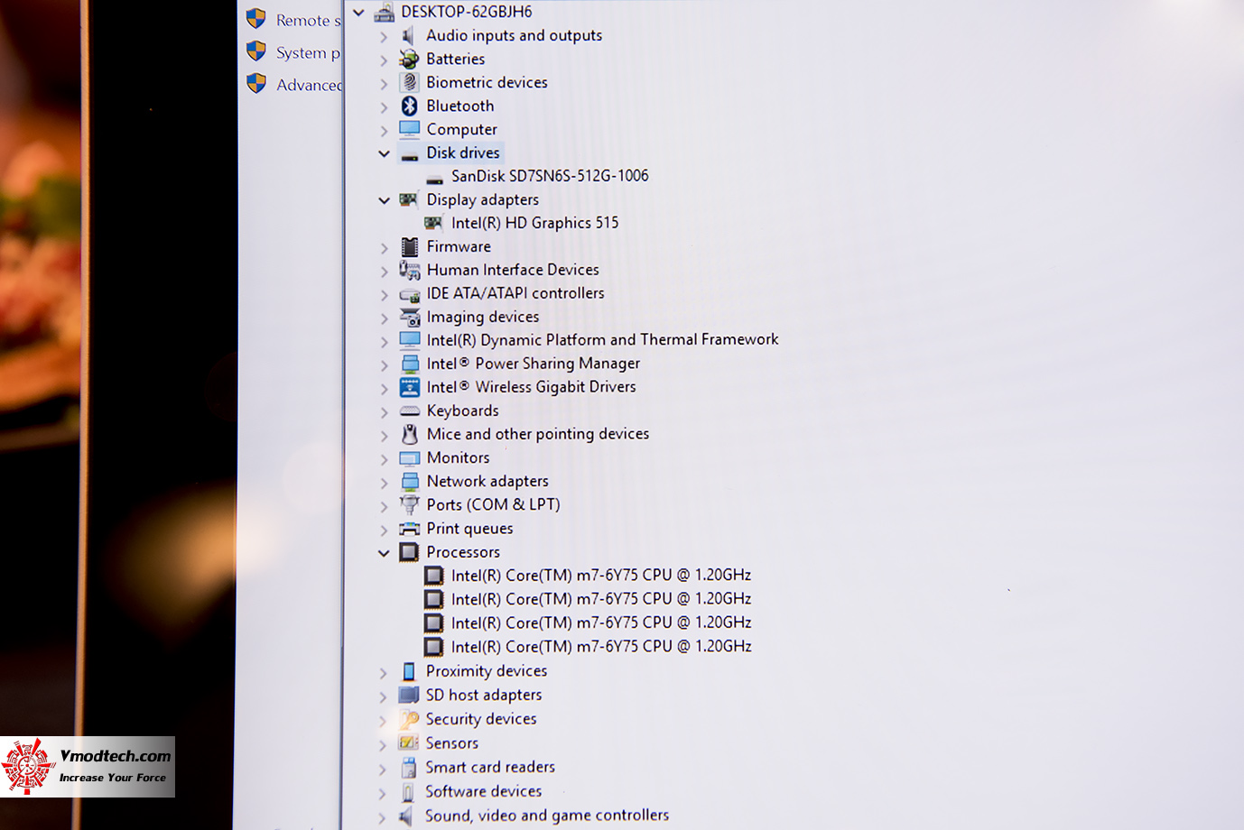Select the 'SanDisk SD7SN6S-512G-1006' drive entry
The image size is (1244, 830).
[550, 176]
